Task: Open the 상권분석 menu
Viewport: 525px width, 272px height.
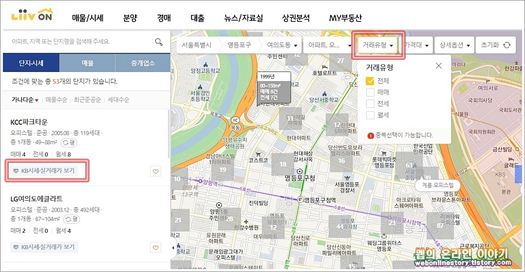Action: coord(296,18)
